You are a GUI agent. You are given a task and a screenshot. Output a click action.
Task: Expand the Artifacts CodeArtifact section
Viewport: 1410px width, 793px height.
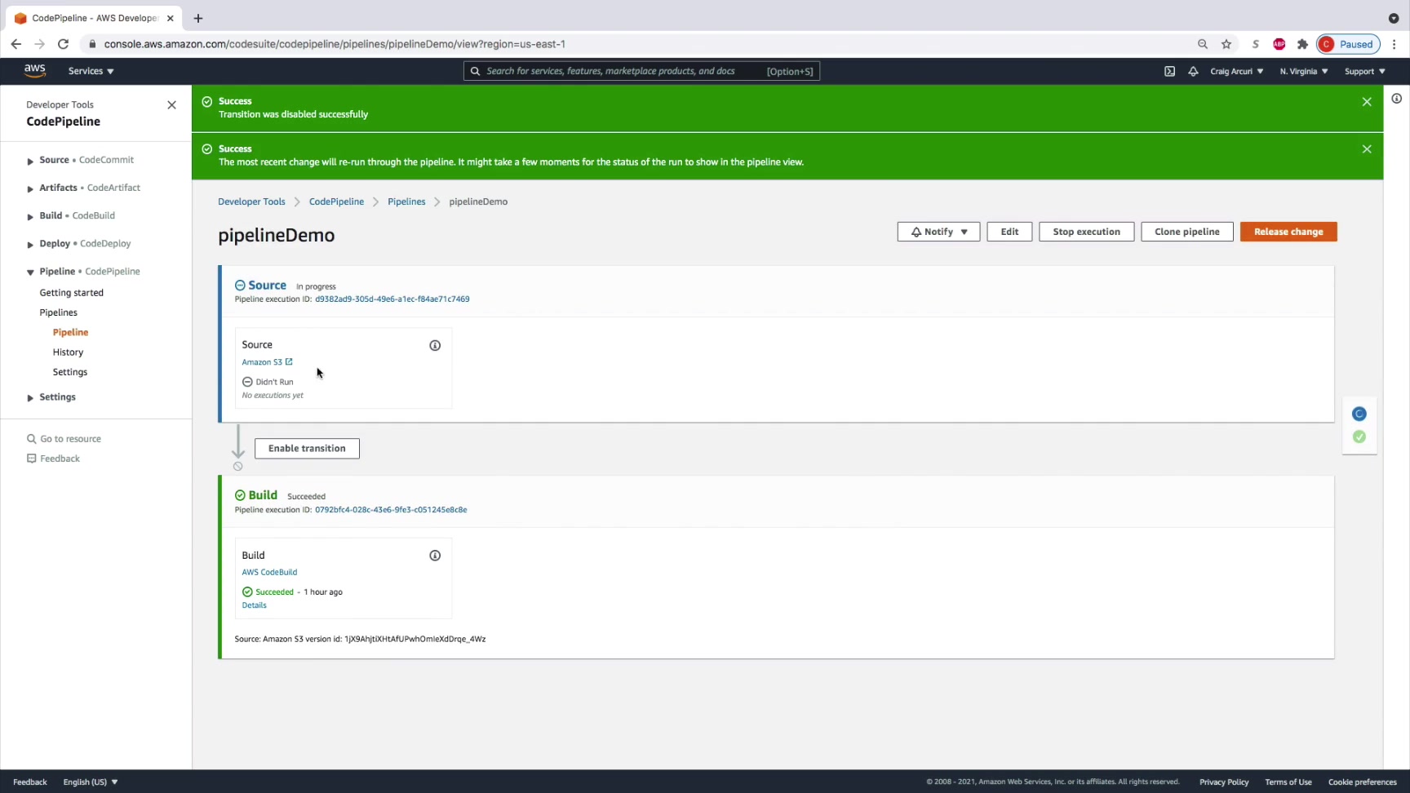(30, 188)
